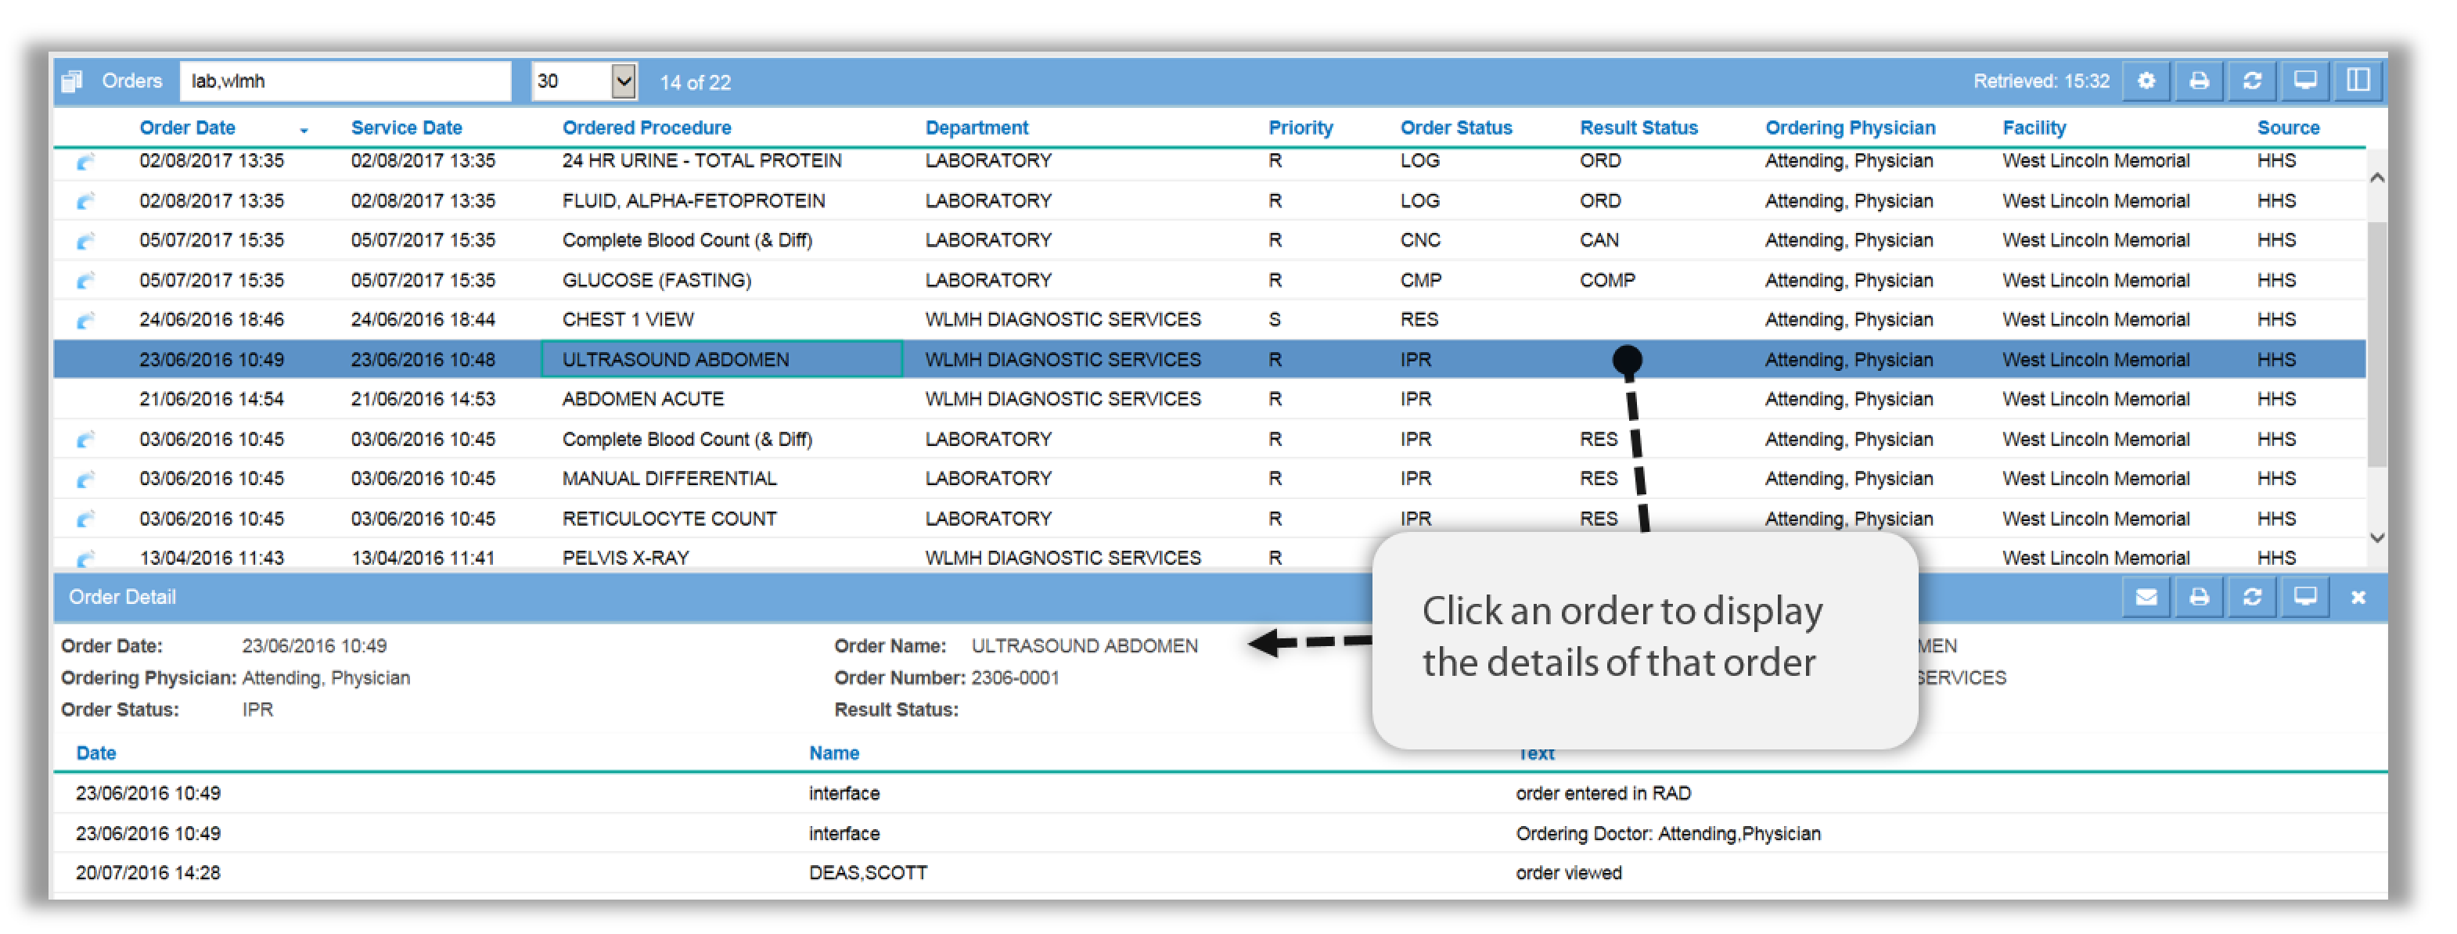The height and width of the screenshot is (934, 2457).
Task: Email the Order Detail via envelope icon
Action: (x=2146, y=598)
